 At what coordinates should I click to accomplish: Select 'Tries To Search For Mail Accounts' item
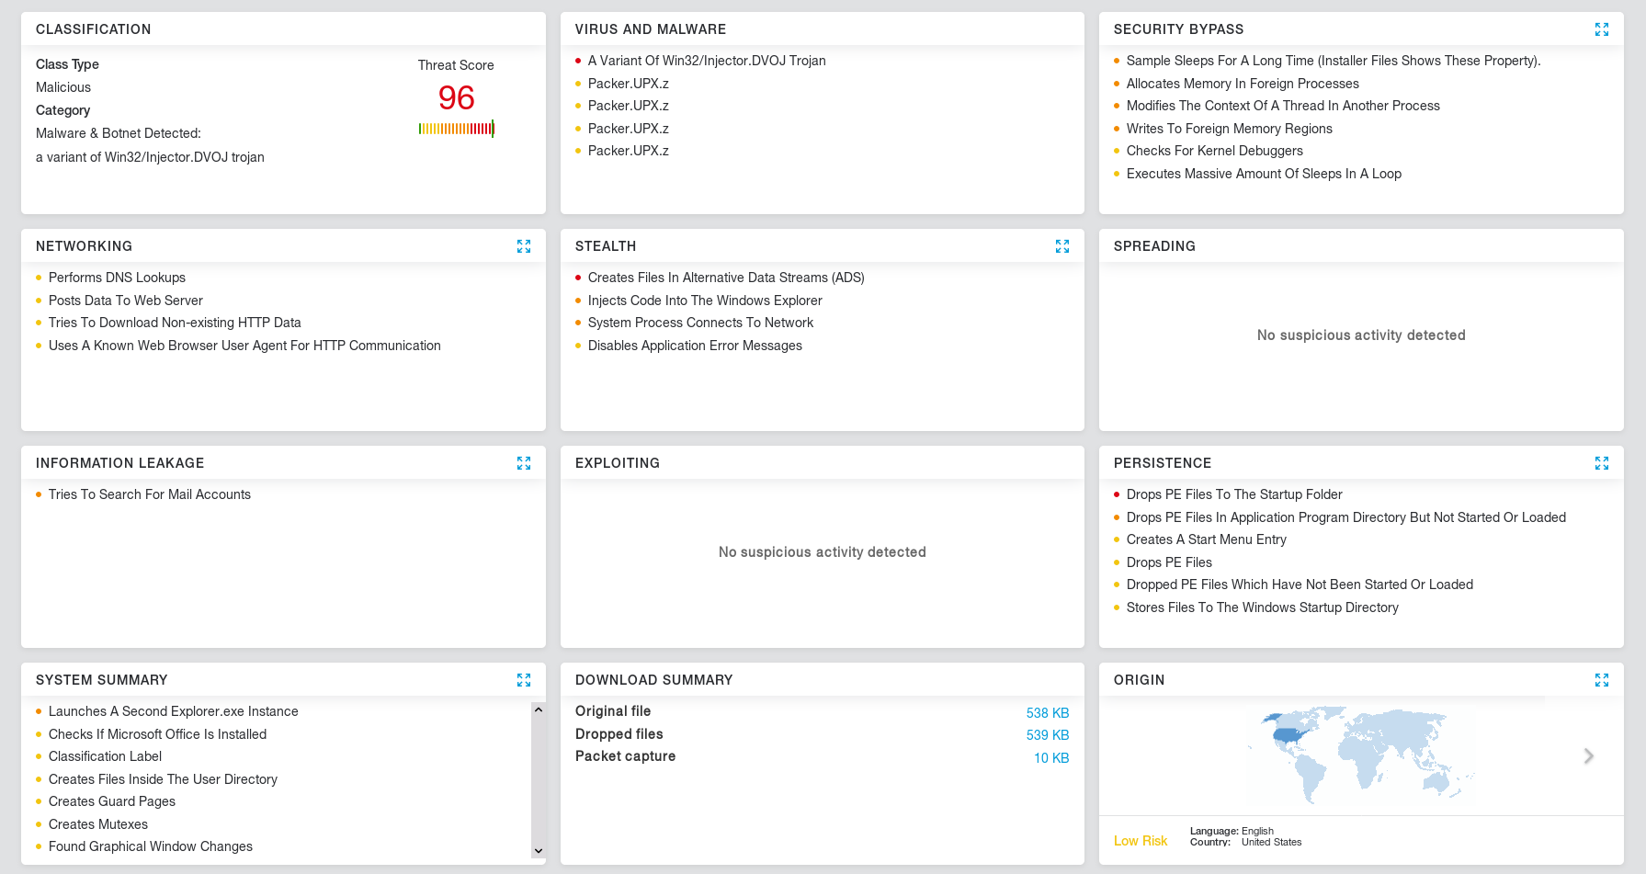[x=150, y=494]
